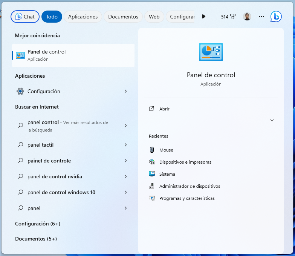Click the Abrir open-external icon
Viewport: 295px width, 256px height.
151,109
